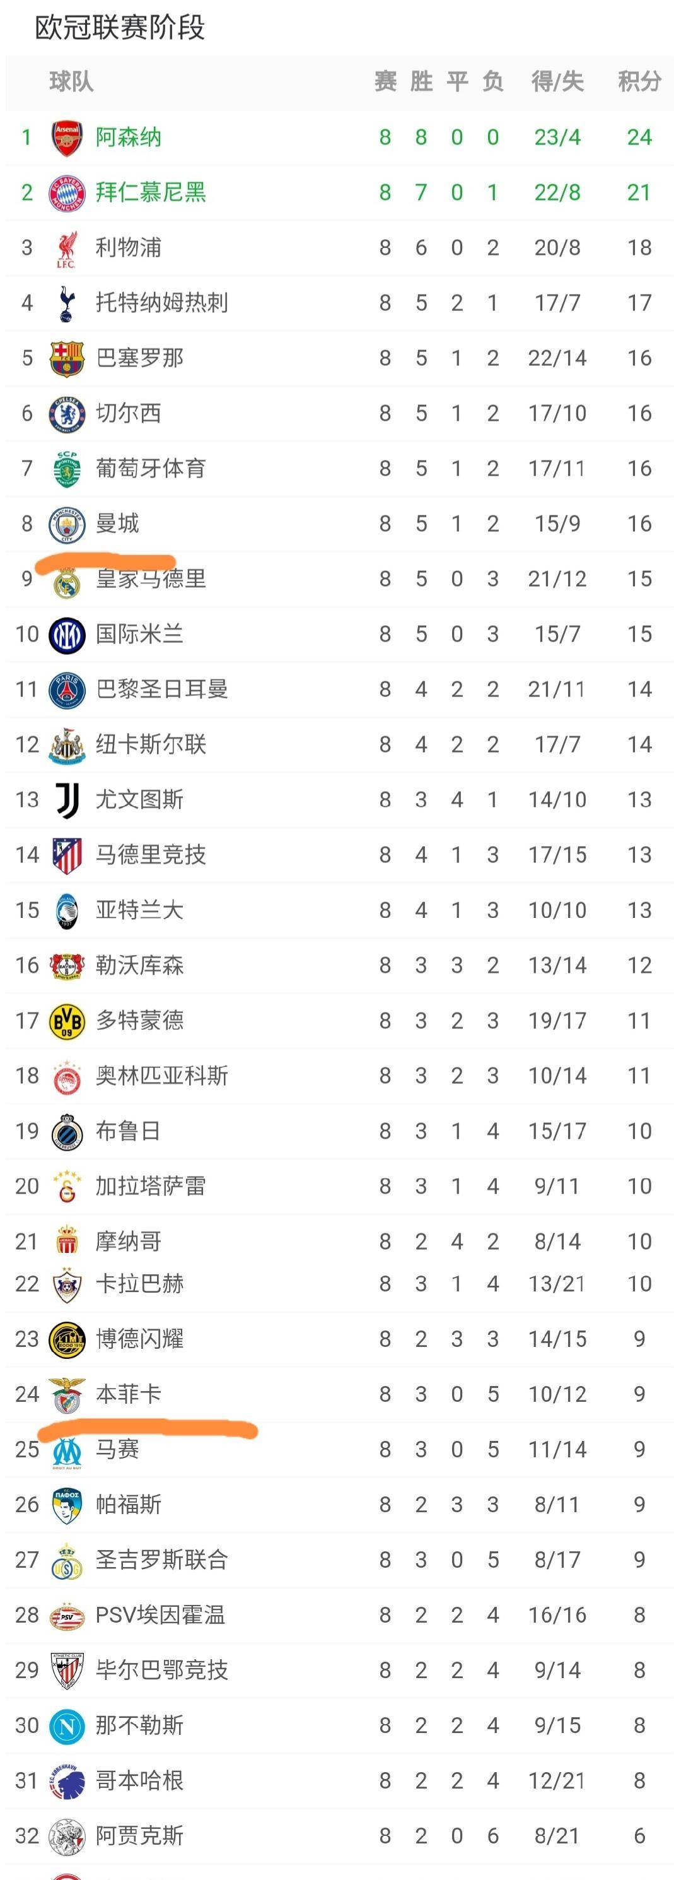
Task: Select the 曼城 team name
Action: (x=117, y=524)
